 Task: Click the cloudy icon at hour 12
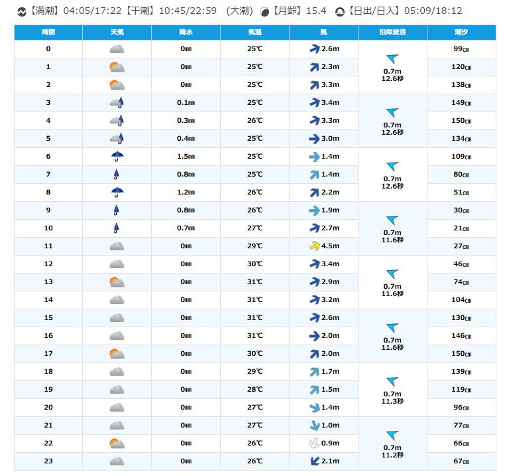117,264
